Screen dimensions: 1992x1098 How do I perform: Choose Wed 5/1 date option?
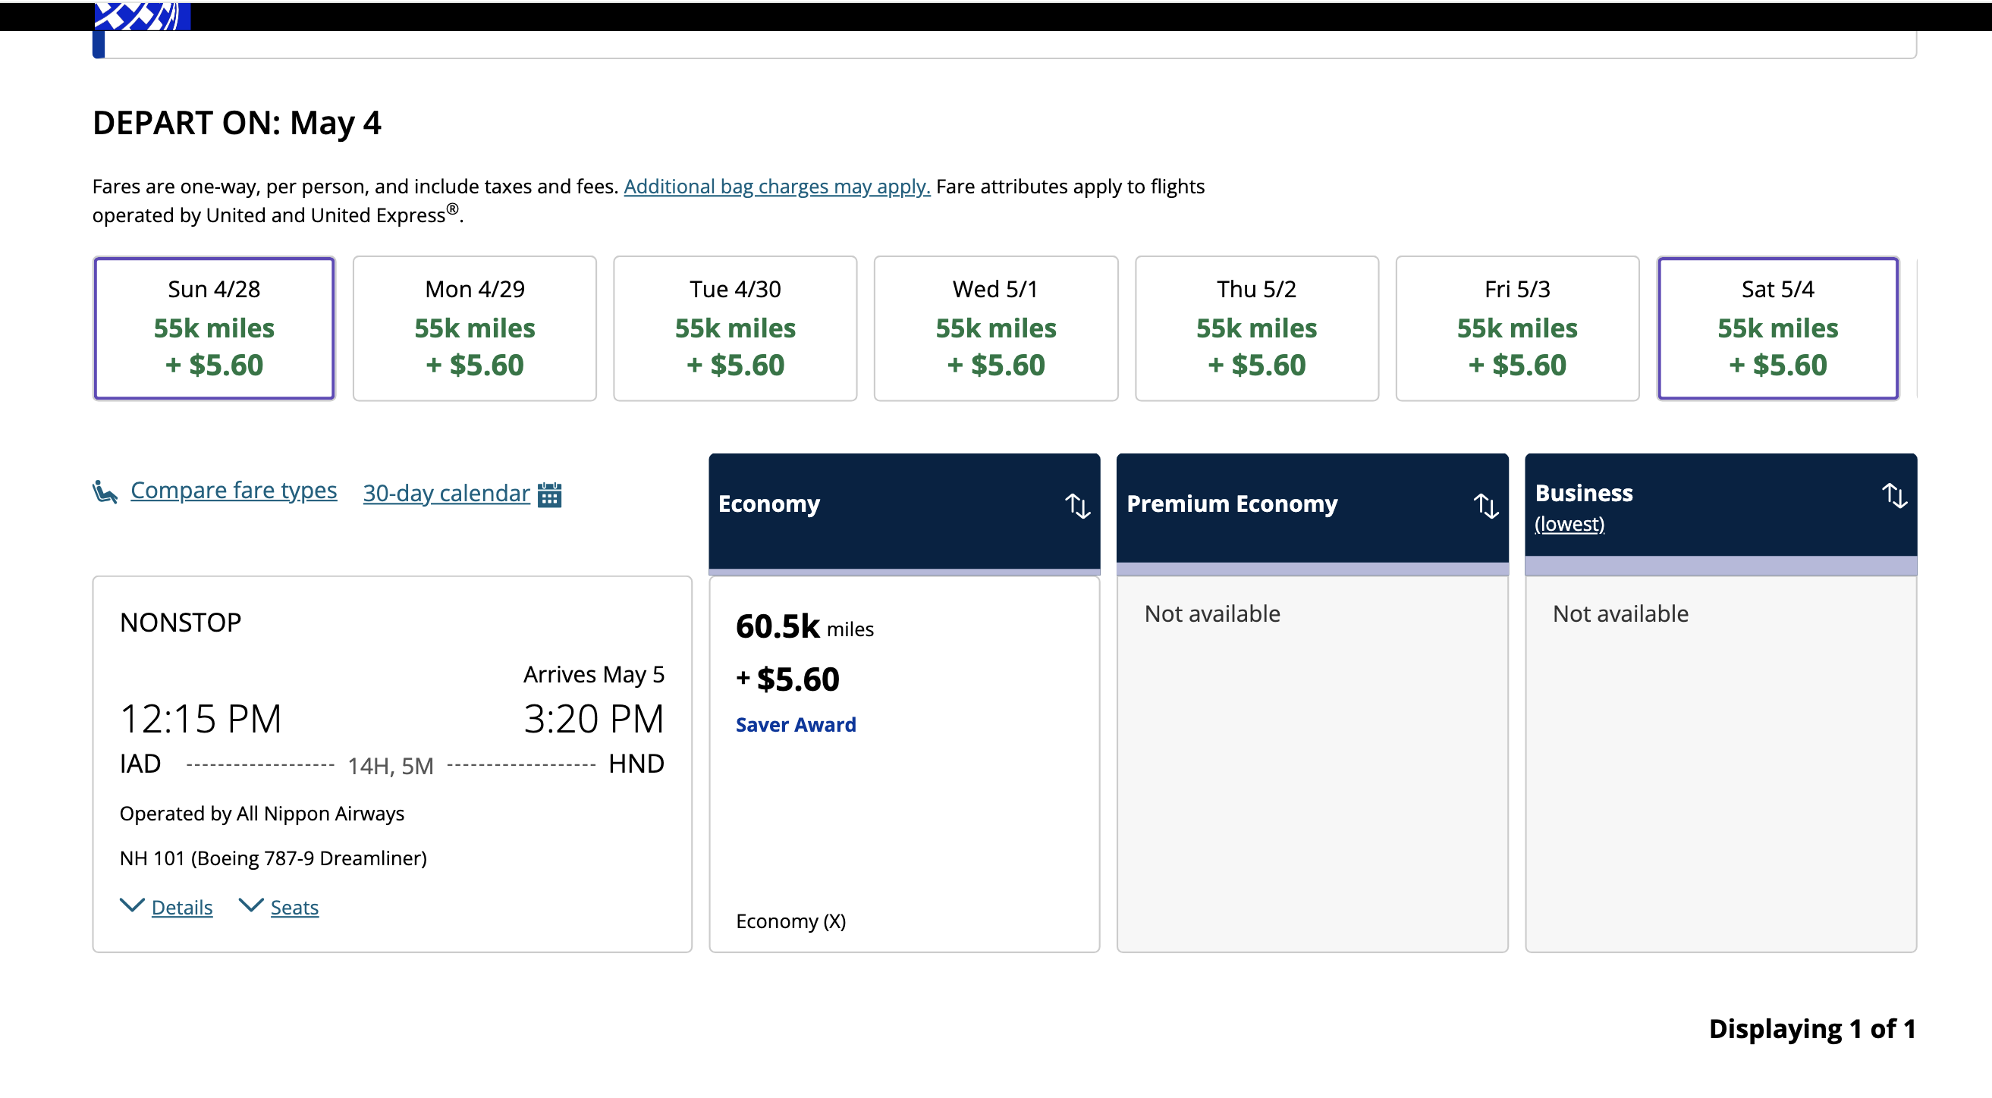(995, 328)
